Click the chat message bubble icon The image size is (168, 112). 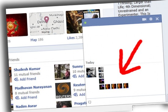[90, 102]
